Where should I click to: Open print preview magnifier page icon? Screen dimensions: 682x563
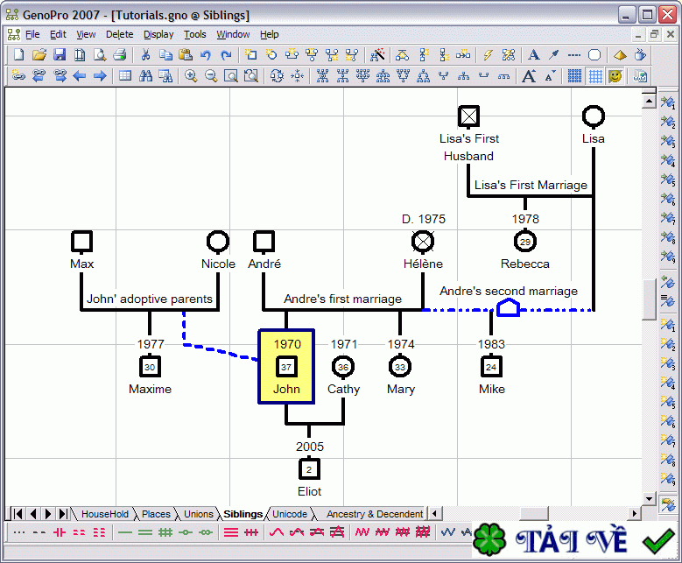tap(100, 55)
